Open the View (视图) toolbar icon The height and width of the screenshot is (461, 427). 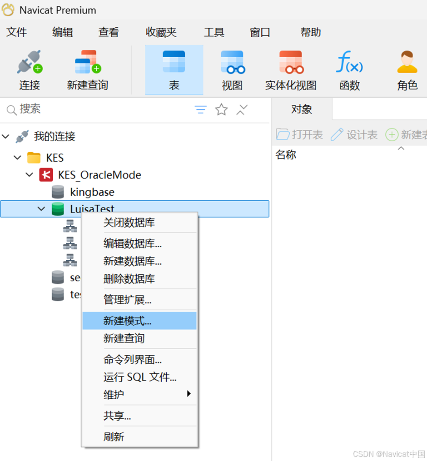232,62
